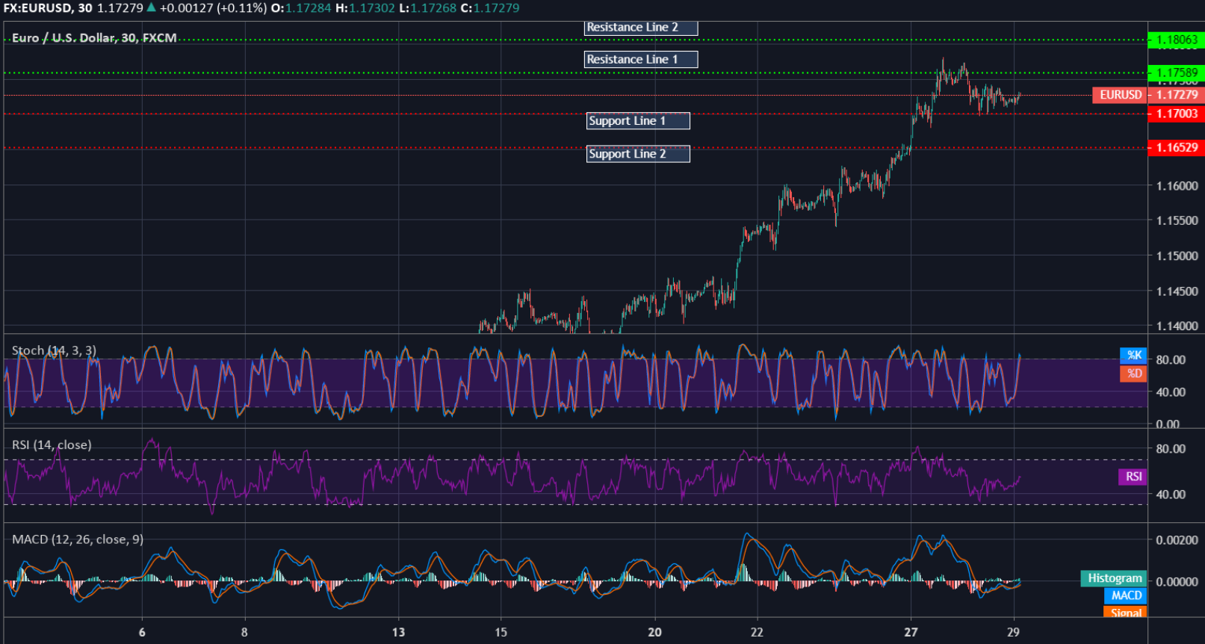Click date 6 on the time axis
The height and width of the screenshot is (644, 1205).
pyautogui.click(x=142, y=632)
